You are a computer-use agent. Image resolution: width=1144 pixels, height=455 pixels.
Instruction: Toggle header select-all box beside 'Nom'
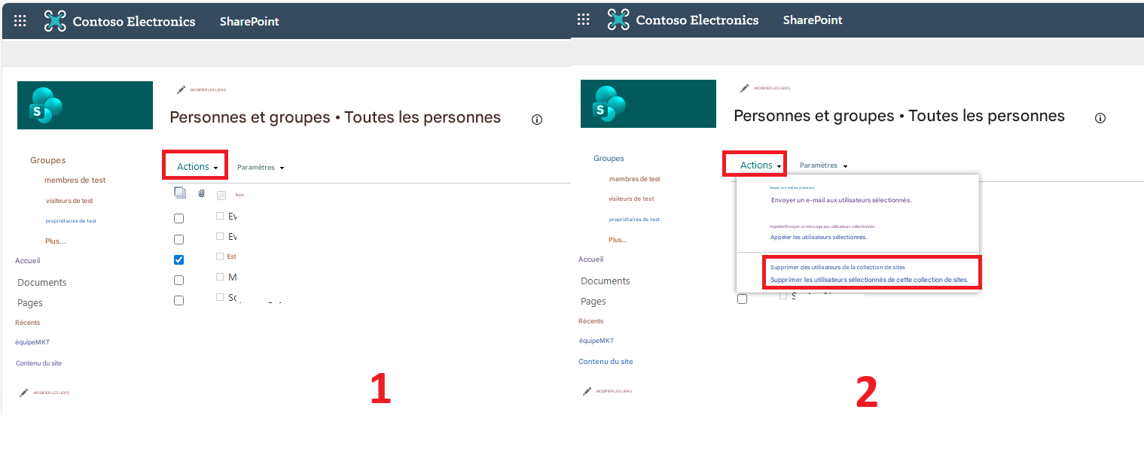coord(221,196)
